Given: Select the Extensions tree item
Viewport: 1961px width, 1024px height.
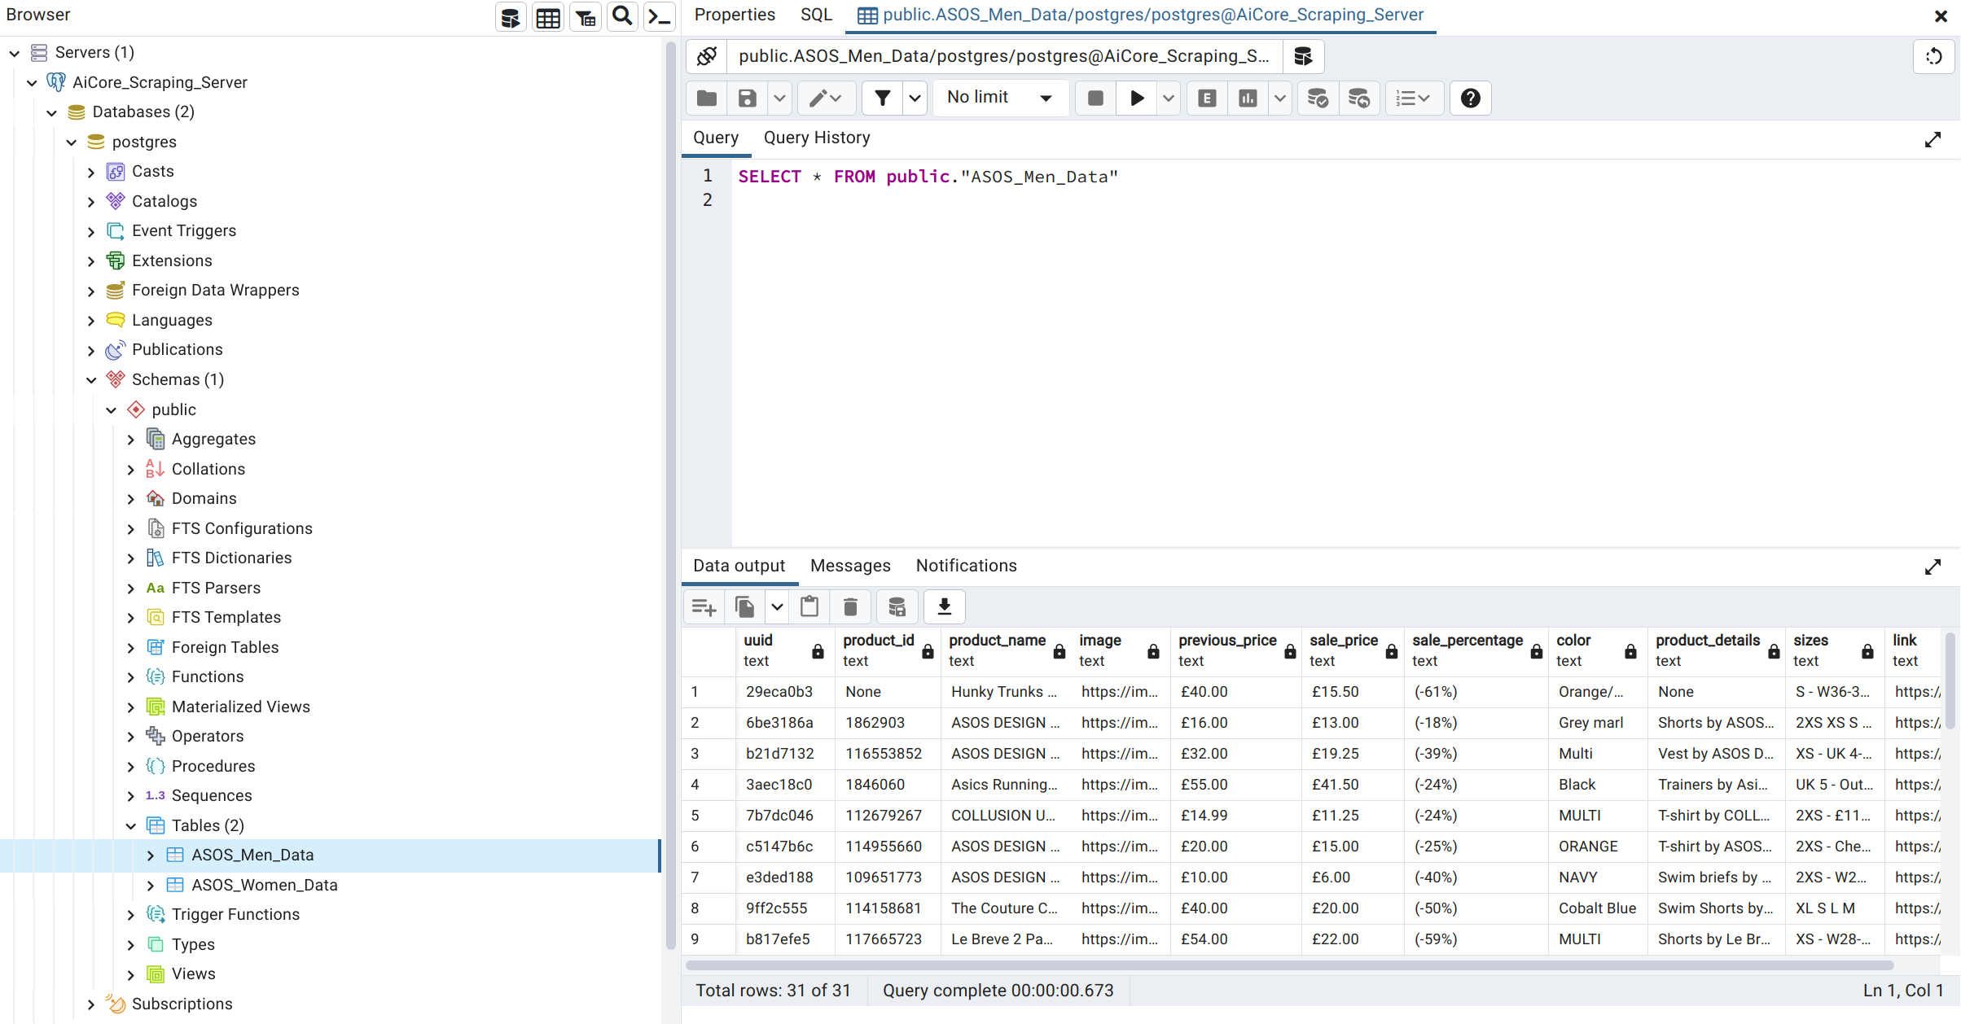Looking at the screenshot, I should pos(172,261).
